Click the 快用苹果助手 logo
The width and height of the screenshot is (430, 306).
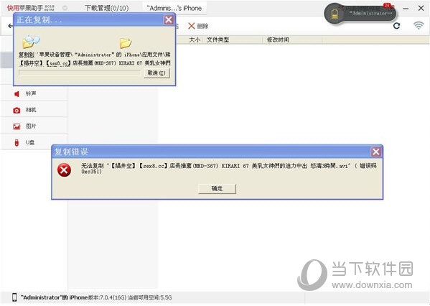[x=30, y=8]
